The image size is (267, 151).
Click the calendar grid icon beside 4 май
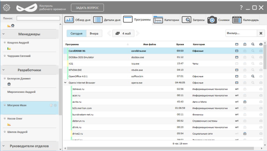pos(118,33)
